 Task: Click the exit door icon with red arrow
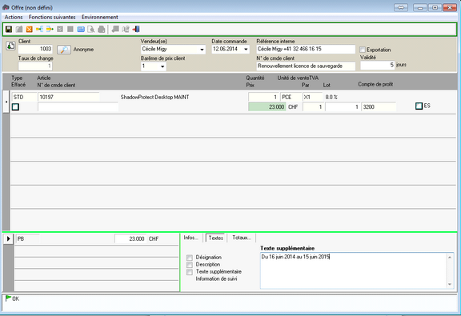(x=136, y=29)
